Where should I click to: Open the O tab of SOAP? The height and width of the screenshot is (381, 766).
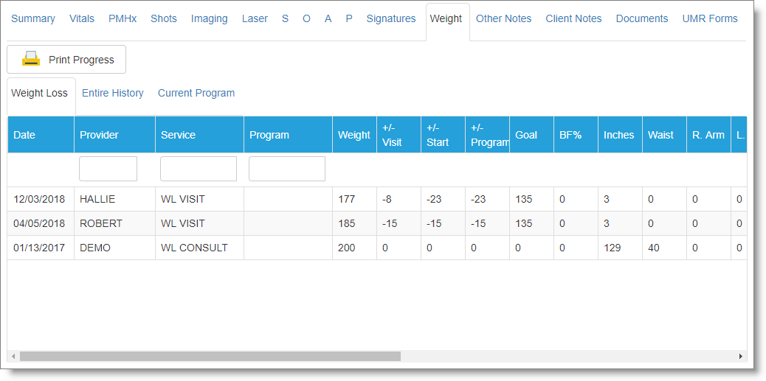coord(306,18)
